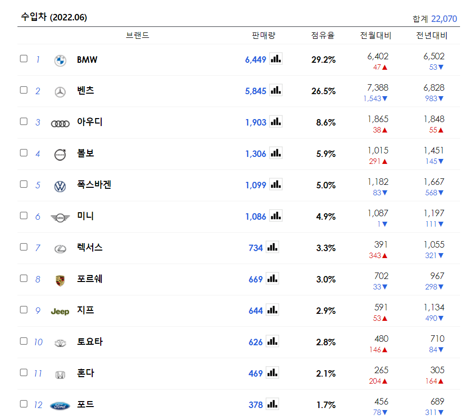Select the Jeep brand logo

[x=60, y=310]
